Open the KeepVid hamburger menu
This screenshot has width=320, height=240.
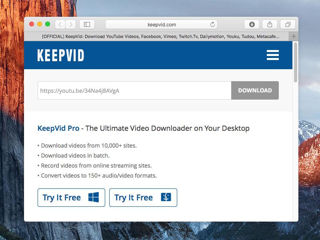pos(273,55)
